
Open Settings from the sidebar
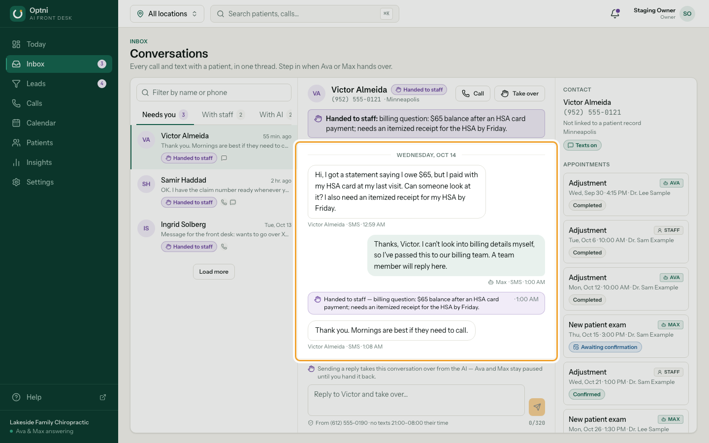[59, 182]
